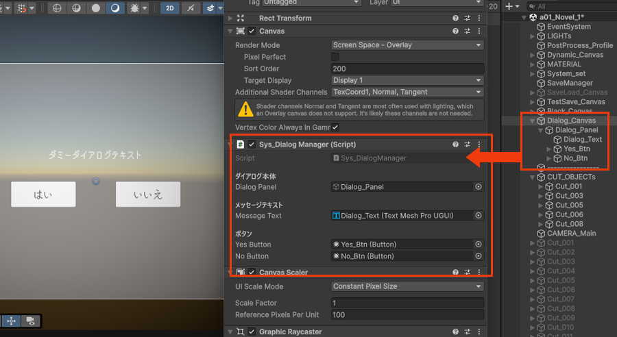
Task: Toggle the 2D scene view mode
Action: 170,8
